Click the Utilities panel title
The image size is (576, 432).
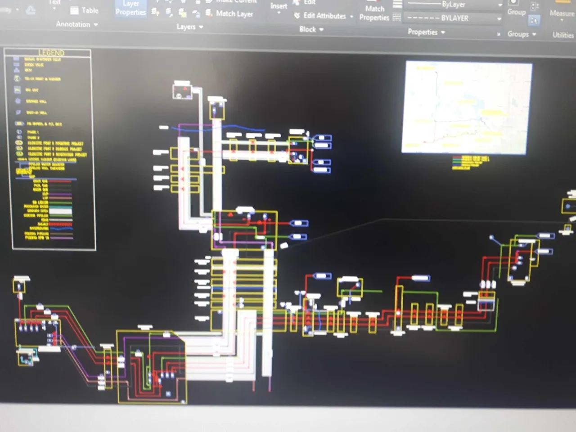pos(563,35)
